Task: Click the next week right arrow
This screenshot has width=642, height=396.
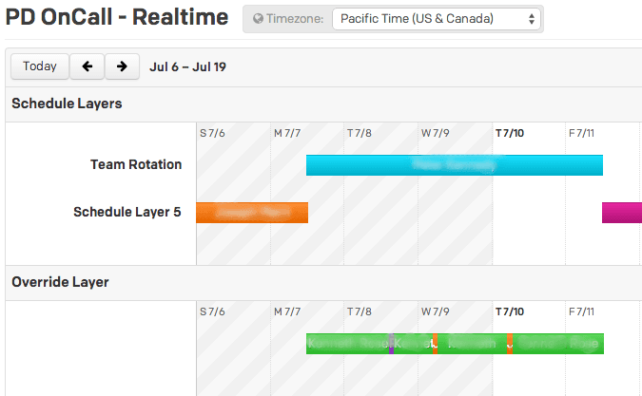Action: (122, 66)
